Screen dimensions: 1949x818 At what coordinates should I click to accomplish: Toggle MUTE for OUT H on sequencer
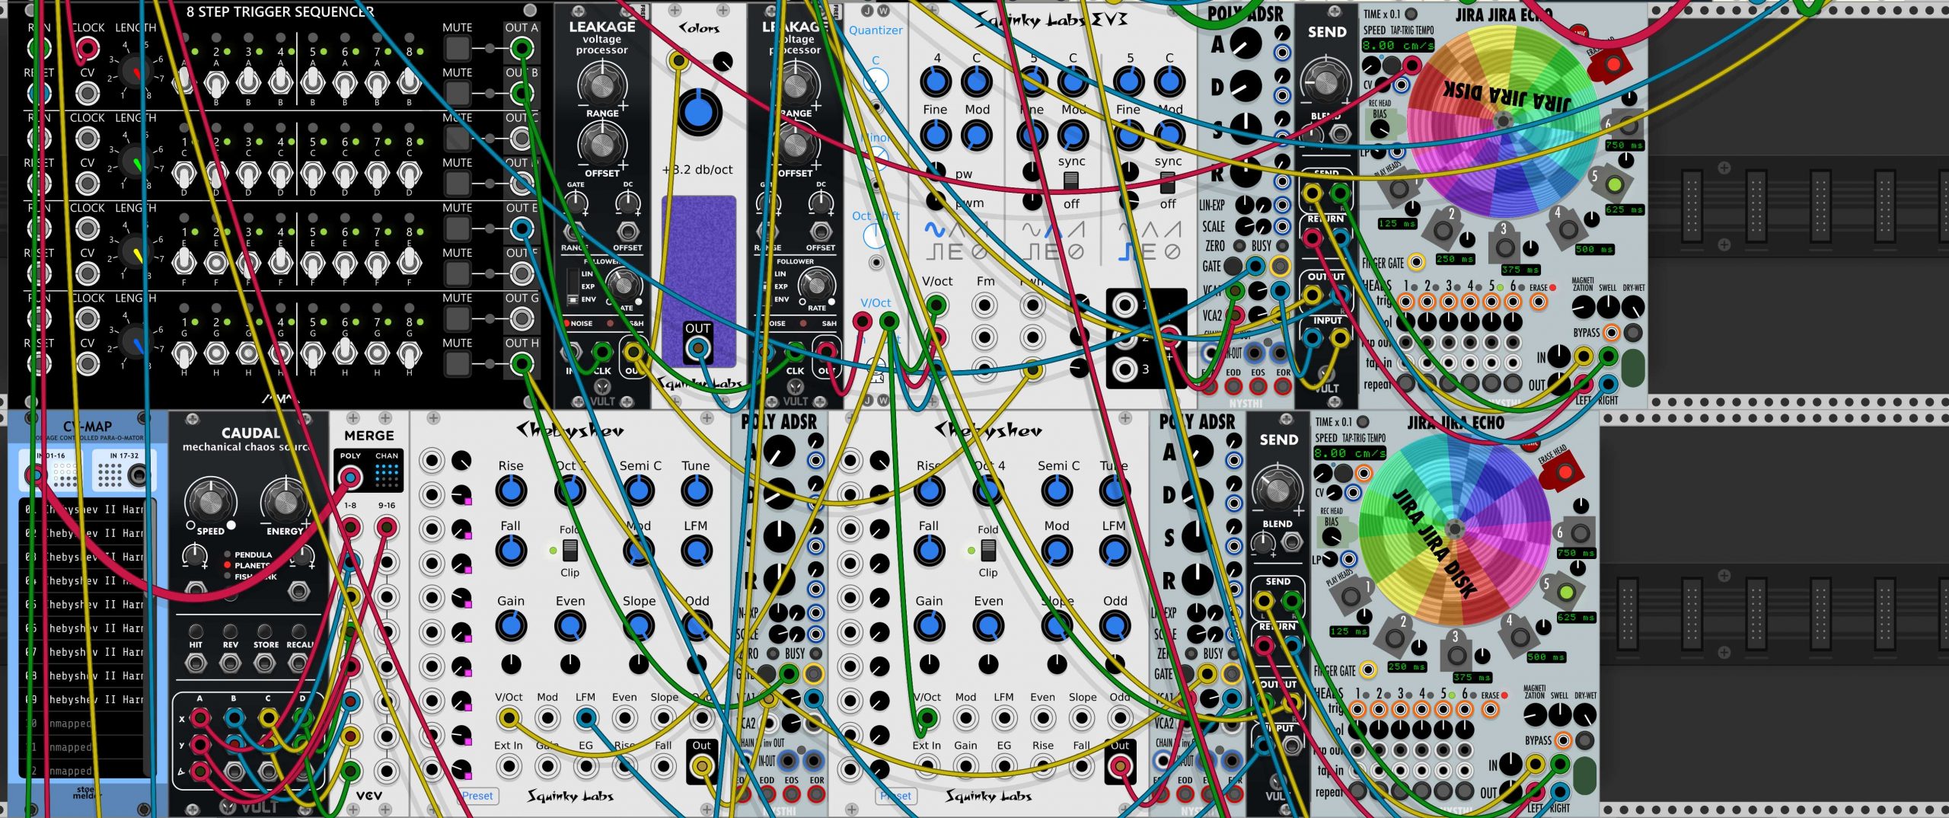click(x=457, y=364)
